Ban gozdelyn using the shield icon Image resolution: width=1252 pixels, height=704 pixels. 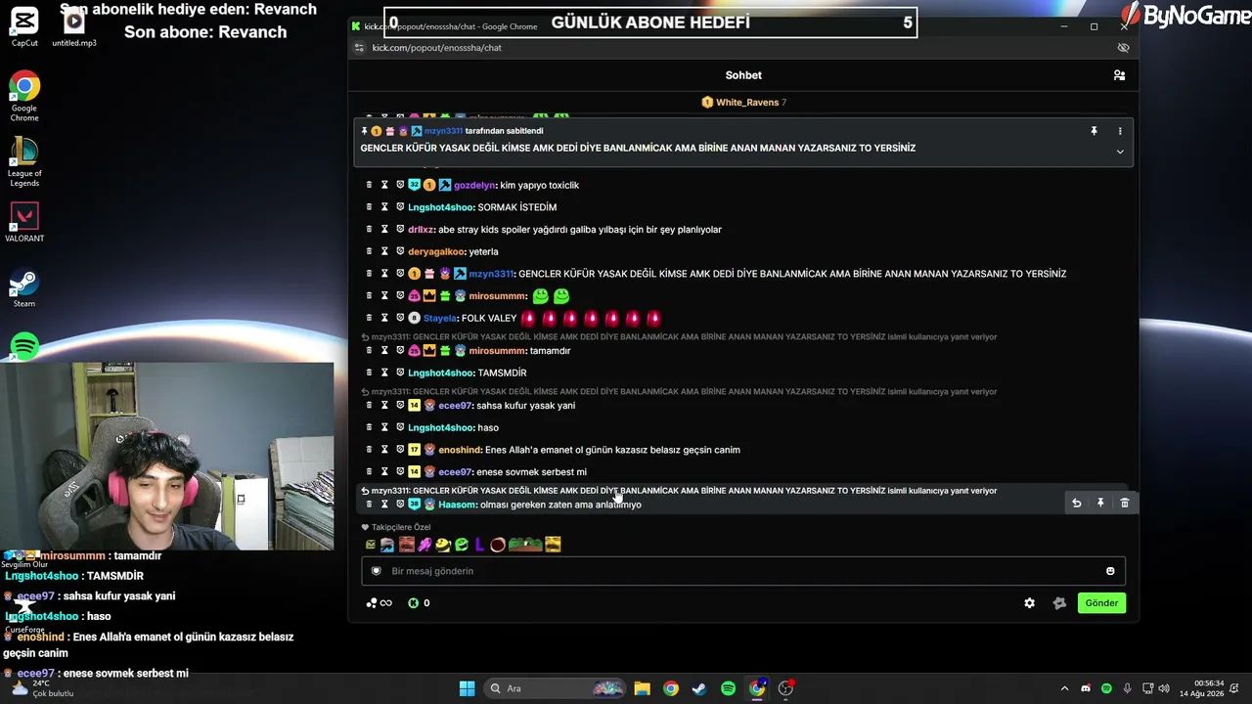coord(400,185)
